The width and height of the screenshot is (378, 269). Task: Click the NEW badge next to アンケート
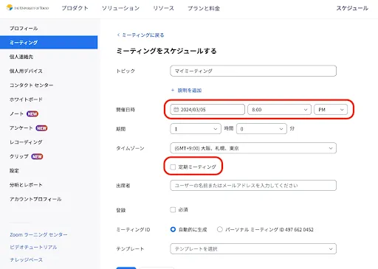tap(41, 128)
